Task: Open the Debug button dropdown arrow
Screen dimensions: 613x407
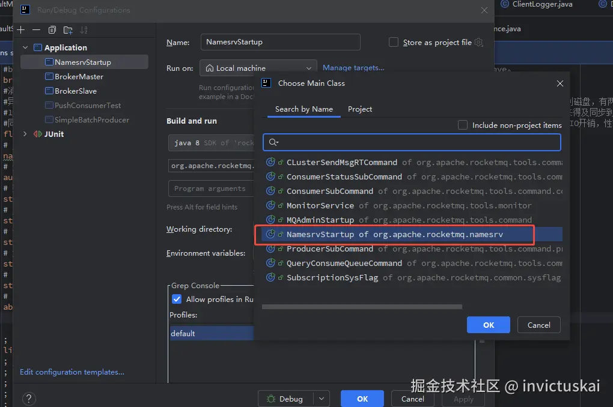Action: coord(322,399)
